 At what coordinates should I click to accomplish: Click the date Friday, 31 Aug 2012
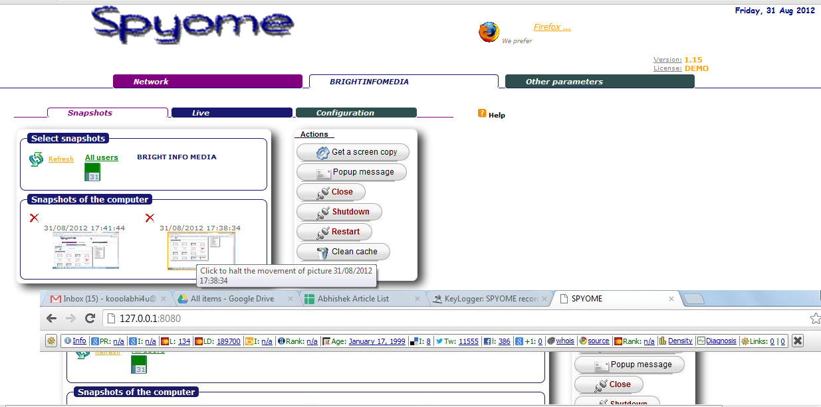[x=774, y=10]
